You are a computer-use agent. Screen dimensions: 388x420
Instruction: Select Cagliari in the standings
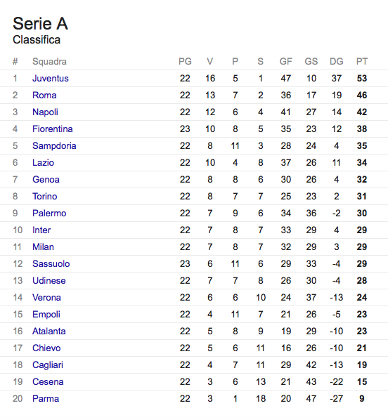click(48, 365)
